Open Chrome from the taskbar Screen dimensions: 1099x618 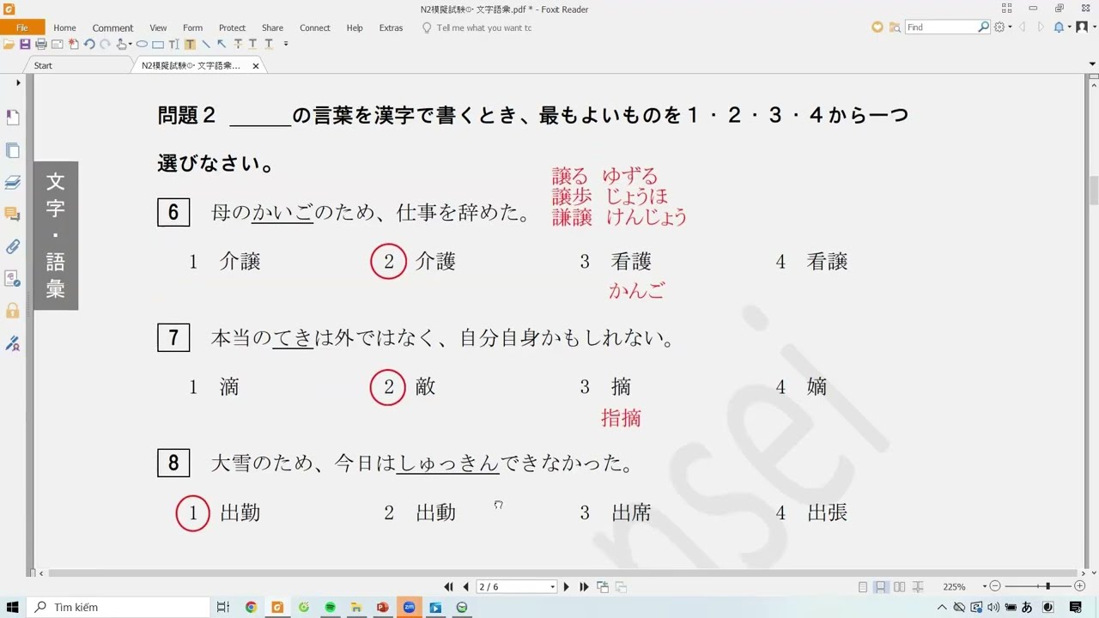click(x=251, y=607)
